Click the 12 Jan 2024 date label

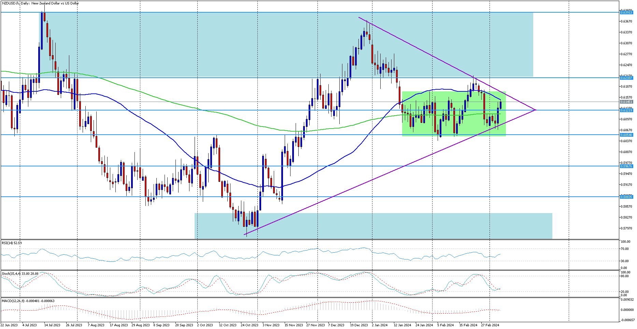[x=402, y=325]
